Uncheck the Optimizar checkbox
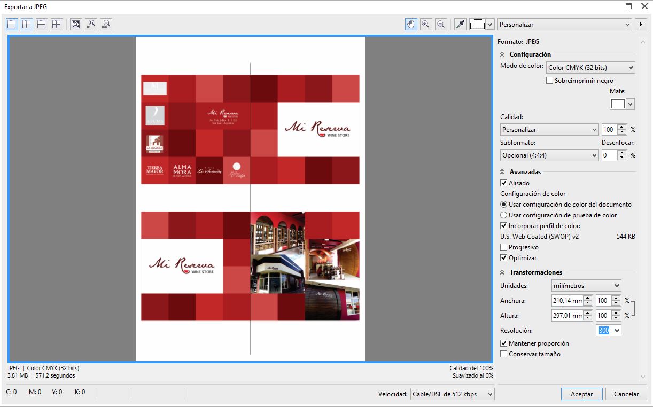This screenshot has width=653, height=407. tap(503, 258)
